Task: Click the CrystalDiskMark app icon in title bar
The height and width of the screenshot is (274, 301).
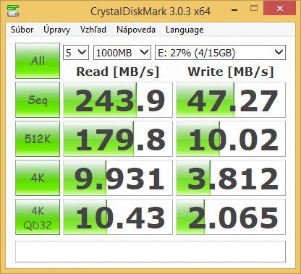Action: [13, 11]
